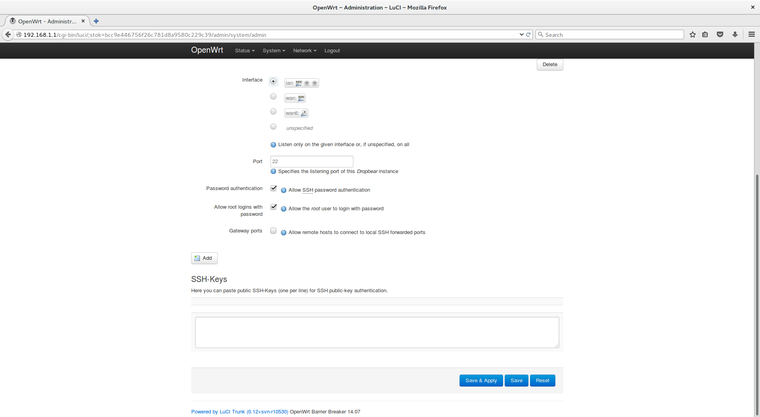Image resolution: width=760 pixels, height=417 pixels.
Task: Expand the System dropdown menu
Action: [274, 51]
